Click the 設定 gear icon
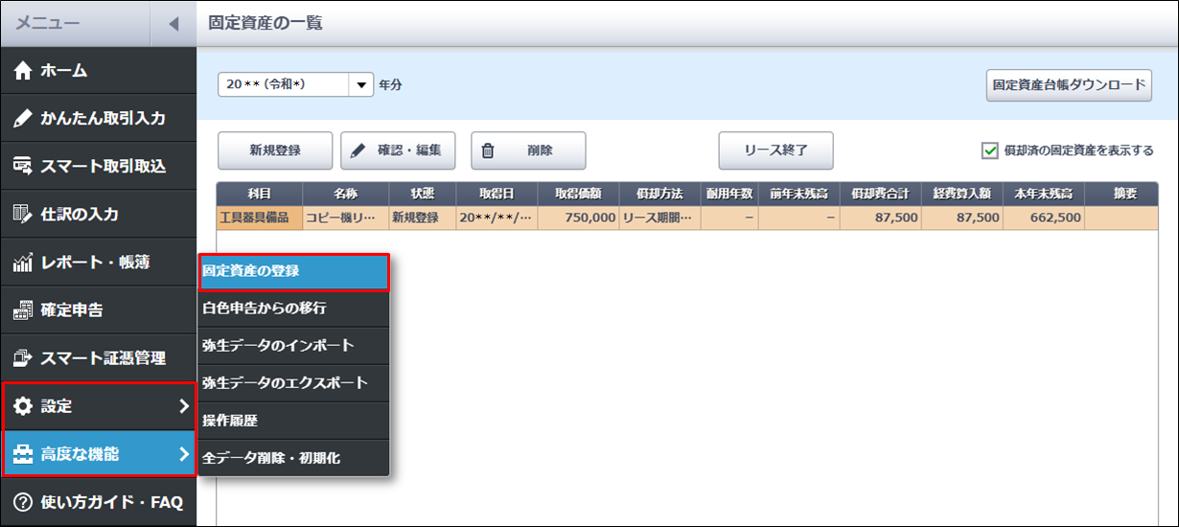Image resolution: width=1179 pixels, height=527 pixels. [x=23, y=406]
